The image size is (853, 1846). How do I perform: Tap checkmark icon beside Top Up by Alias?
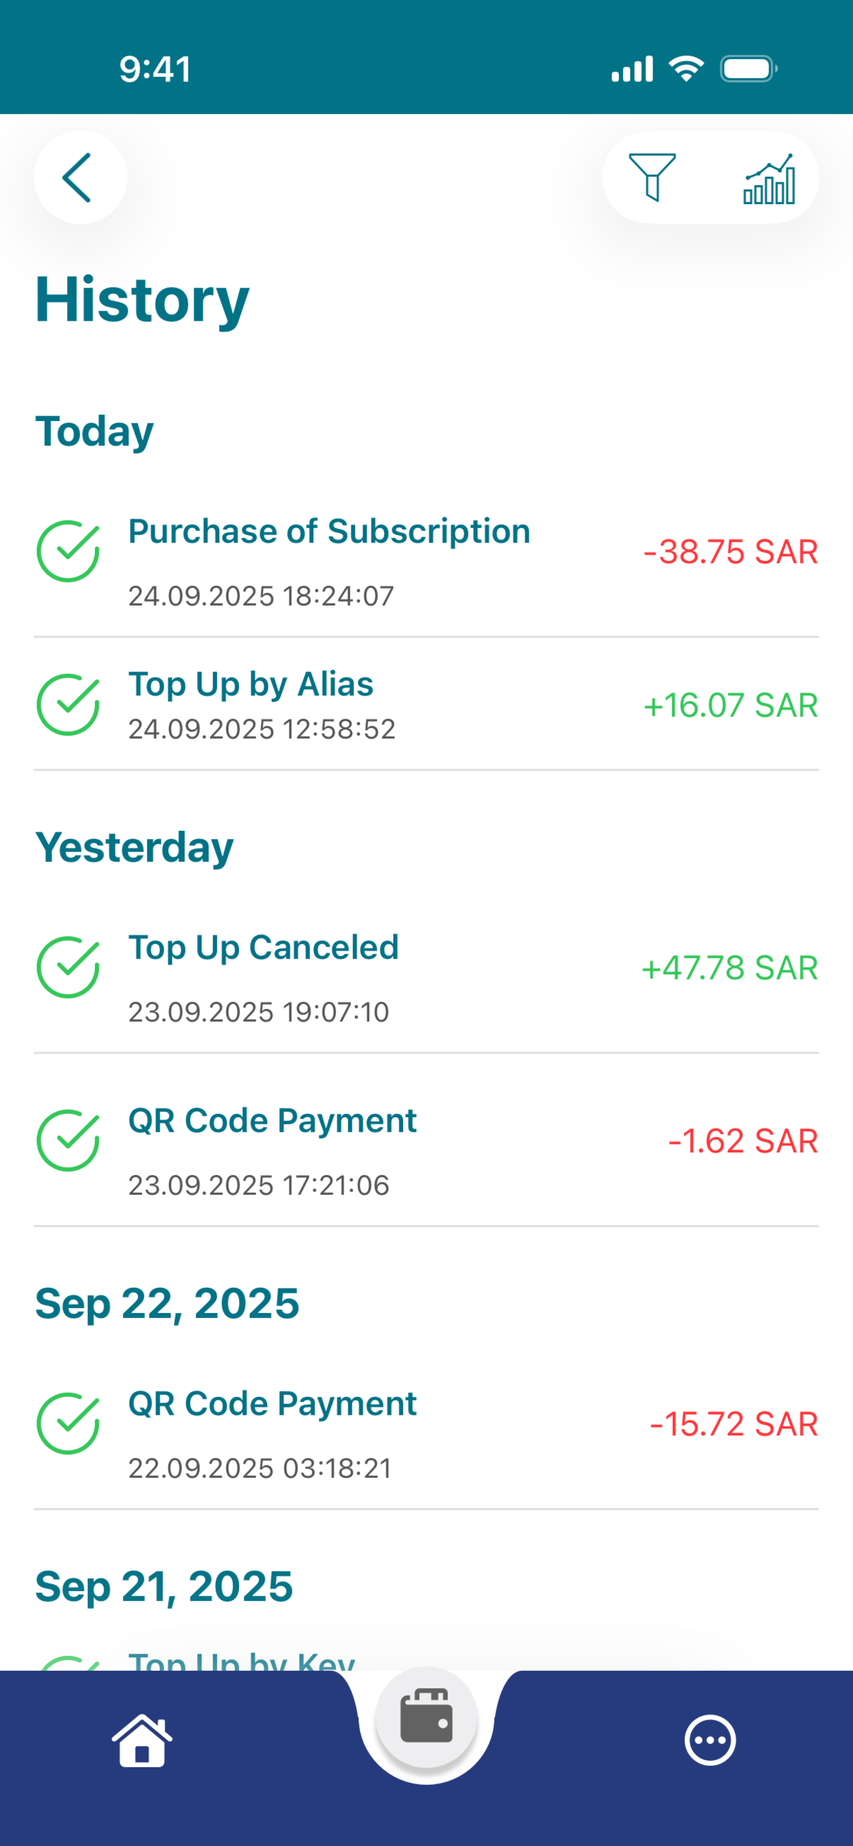(68, 705)
